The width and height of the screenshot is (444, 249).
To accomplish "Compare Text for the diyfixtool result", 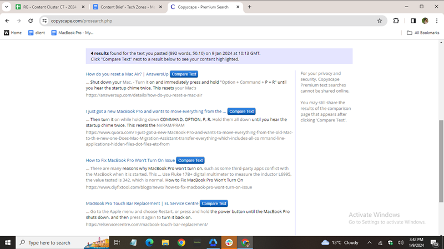I will click(190, 160).
